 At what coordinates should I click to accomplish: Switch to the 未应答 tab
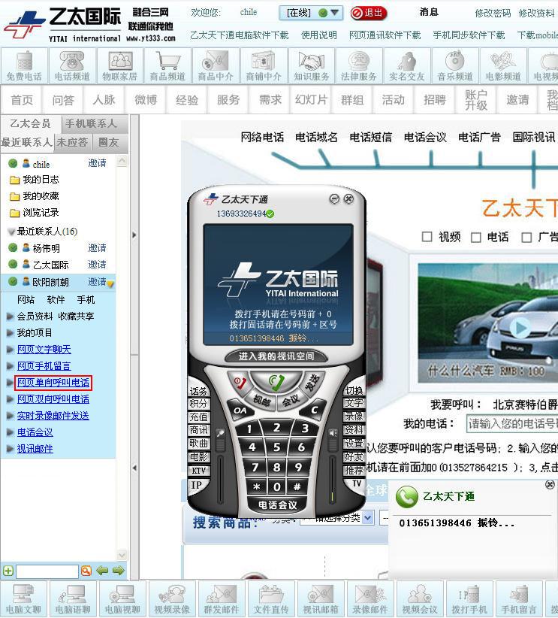point(72,142)
